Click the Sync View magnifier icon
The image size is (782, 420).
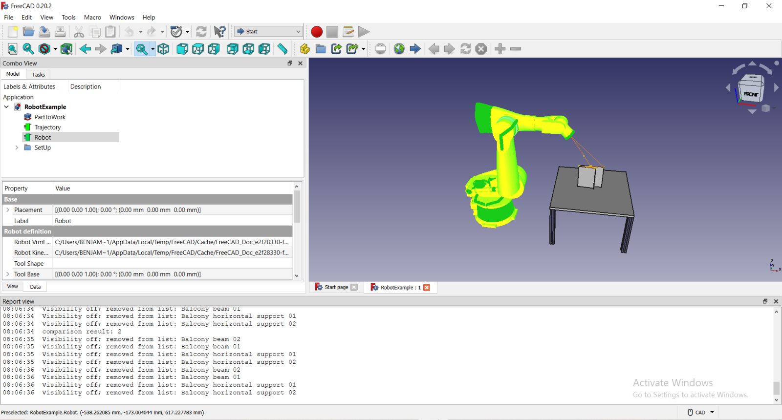pyautogui.click(x=141, y=49)
